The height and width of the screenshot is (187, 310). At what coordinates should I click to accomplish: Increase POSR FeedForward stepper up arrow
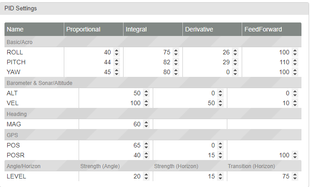pyautogui.click(x=295, y=153)
